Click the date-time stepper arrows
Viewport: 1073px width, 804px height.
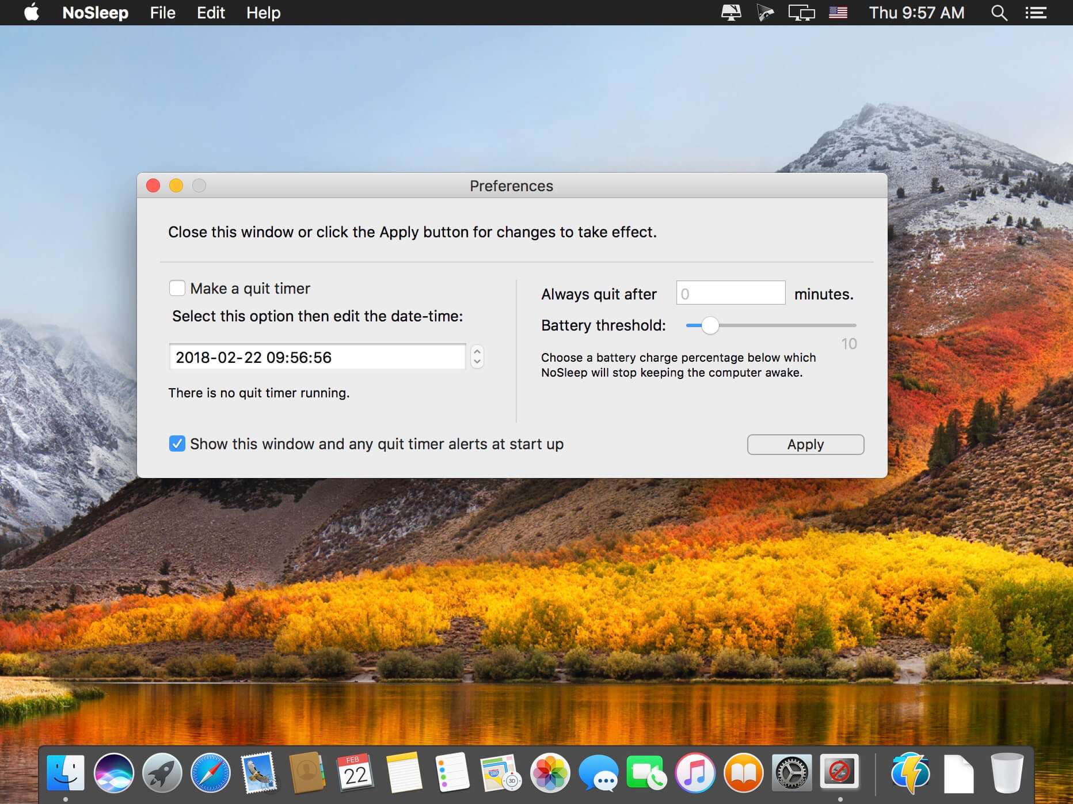(x=477, y=357)
